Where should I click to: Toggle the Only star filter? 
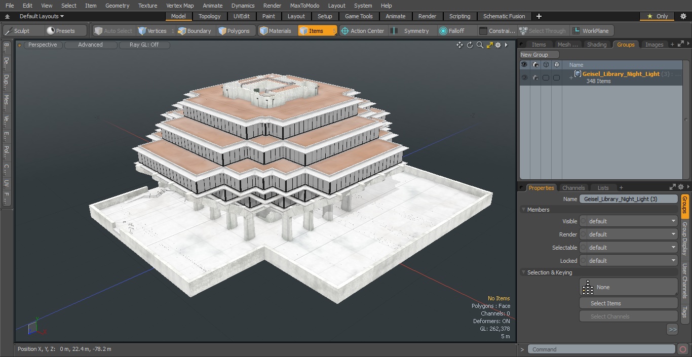click(657, 16)
